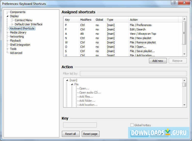Select Open audio CD... action

point(90,92)
